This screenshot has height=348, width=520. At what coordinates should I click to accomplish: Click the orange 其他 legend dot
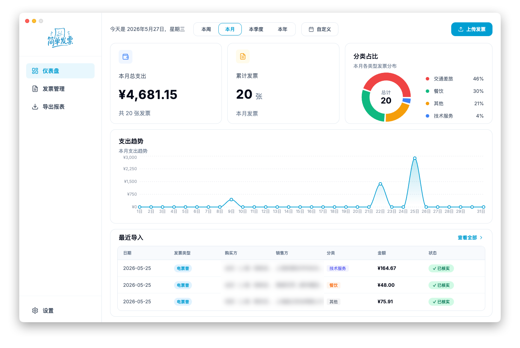(427, 104)
